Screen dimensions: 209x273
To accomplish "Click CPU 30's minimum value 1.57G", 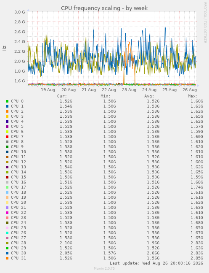I will pos(109,253).
